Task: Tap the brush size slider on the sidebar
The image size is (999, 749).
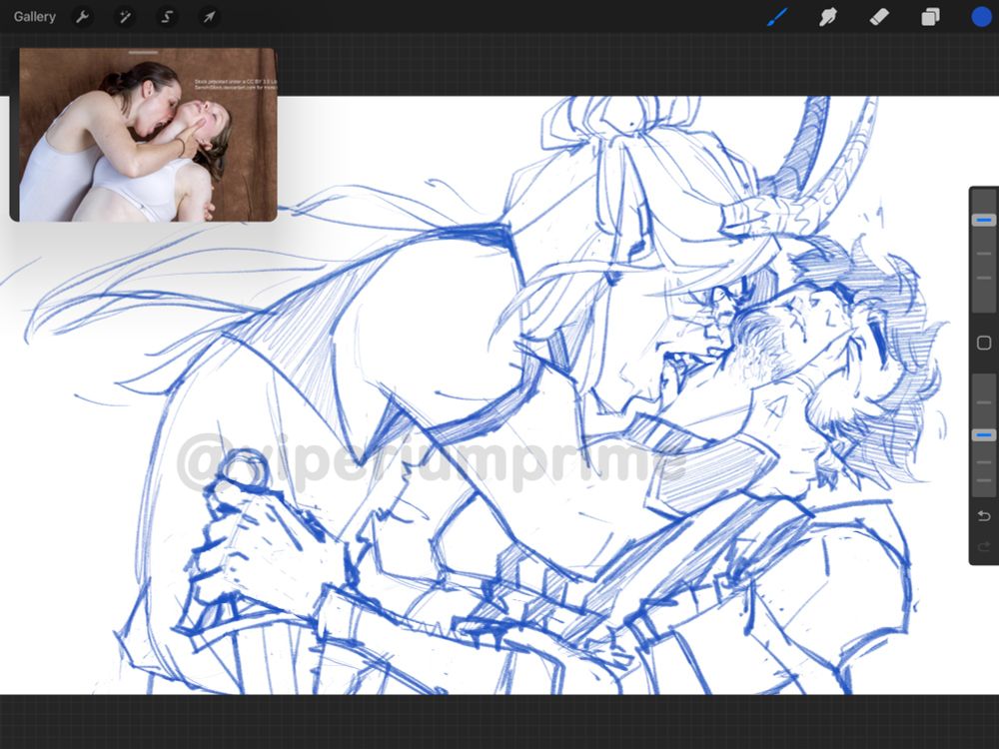Action: [x=983, y=220]
